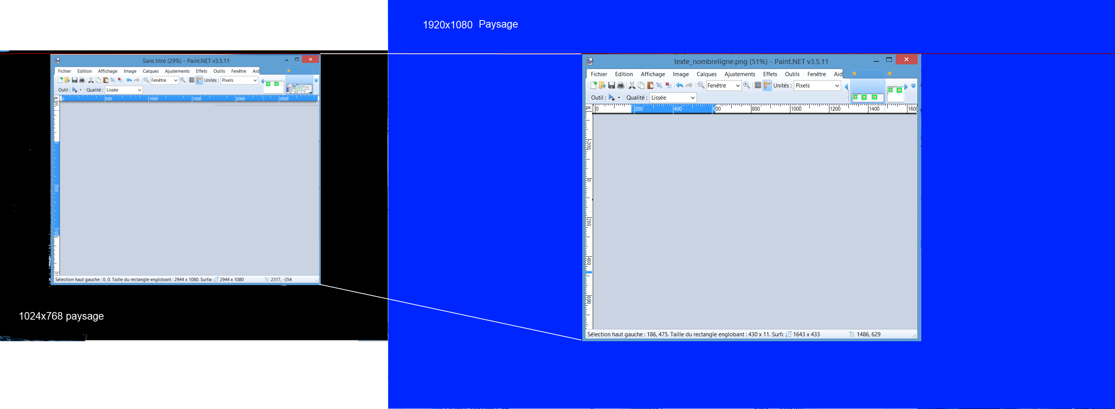The width and height of the screenshot is (1115, 409).
Task: Click Undo arrow in texte_nombreligne.png window
Action: pos(679,85)
